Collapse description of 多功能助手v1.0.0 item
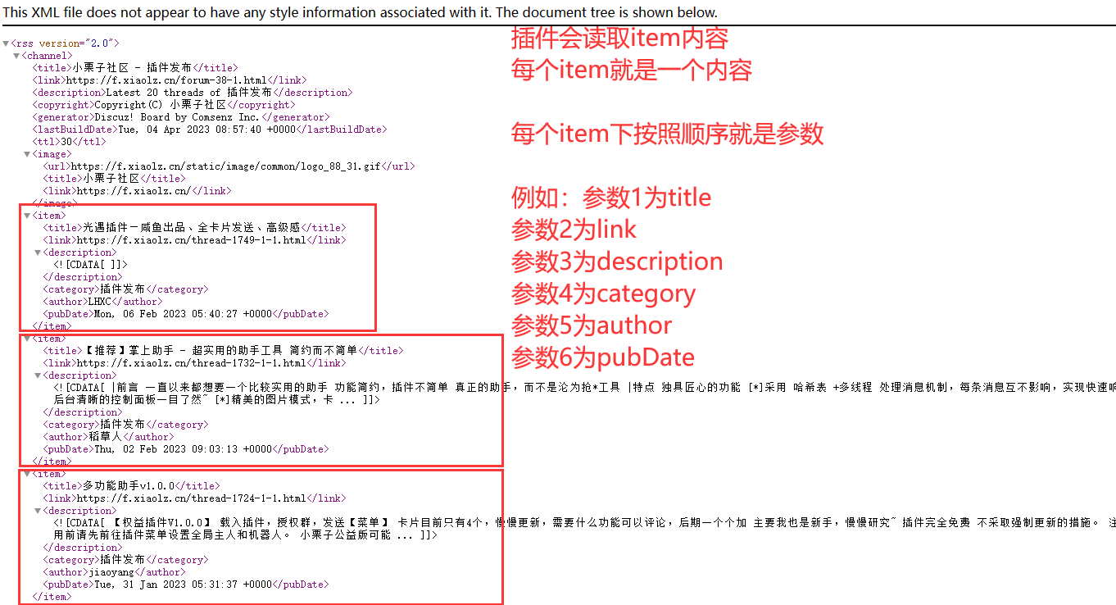Image resolution: width=1116 pixels, height=605 pixels. pyautogui.click(x=38, y=511)
